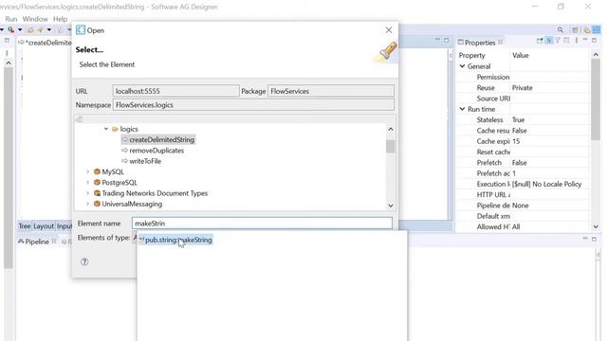Collapse the Run time property category
The height and width of the screenshot is (341, 607).
point(462,109)
